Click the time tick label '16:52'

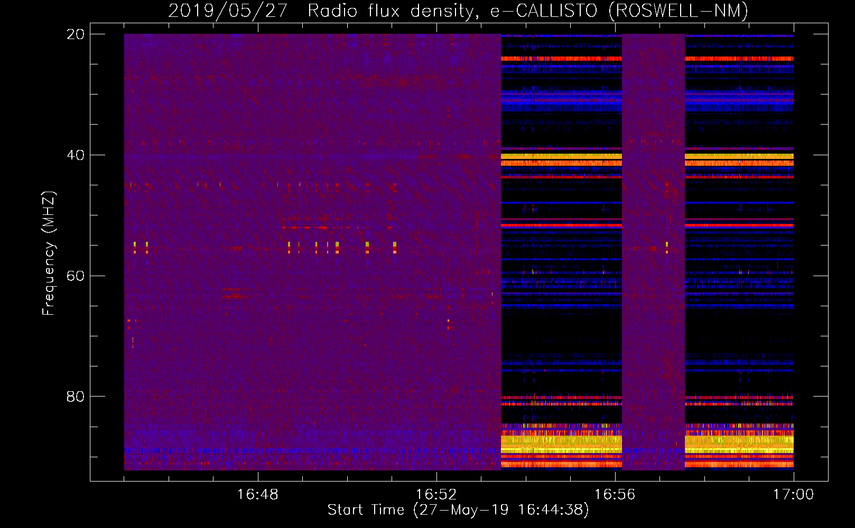(x=436, y=494)
